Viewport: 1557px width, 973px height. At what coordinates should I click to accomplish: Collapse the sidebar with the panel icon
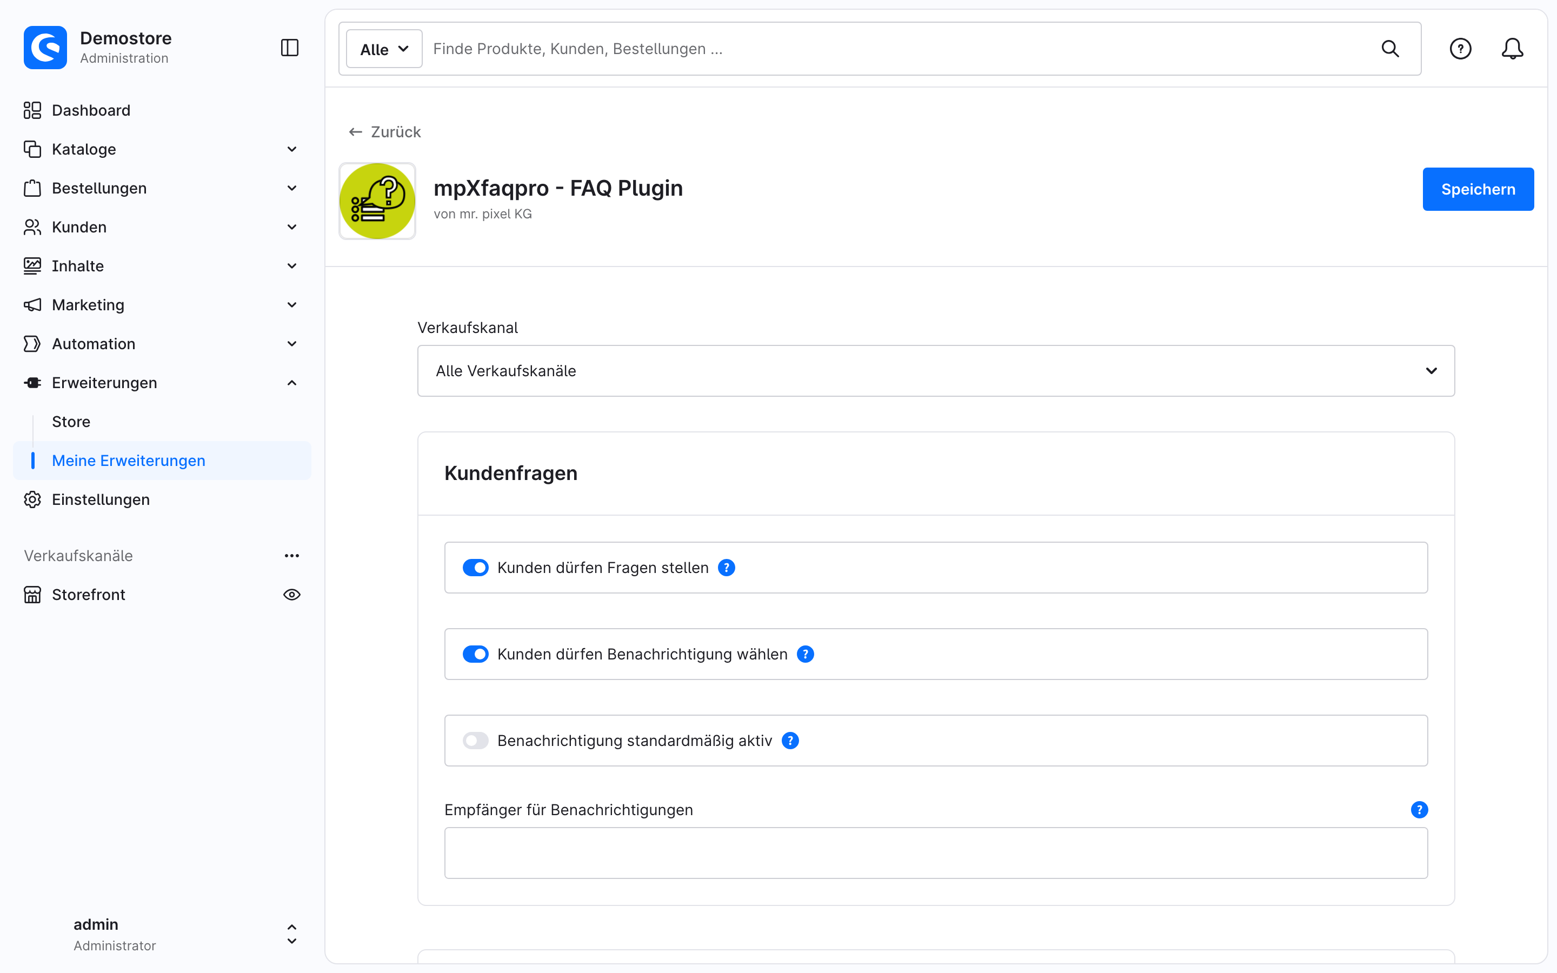pos(290,48)
